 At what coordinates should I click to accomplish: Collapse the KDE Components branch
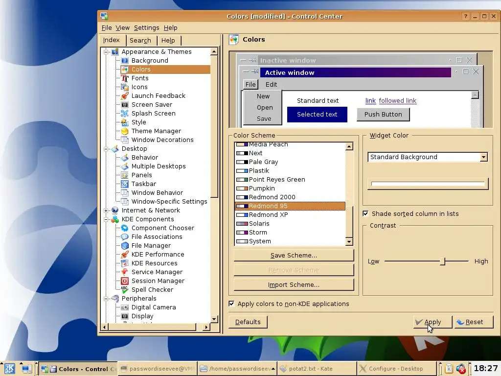click(x=106, y=219)
